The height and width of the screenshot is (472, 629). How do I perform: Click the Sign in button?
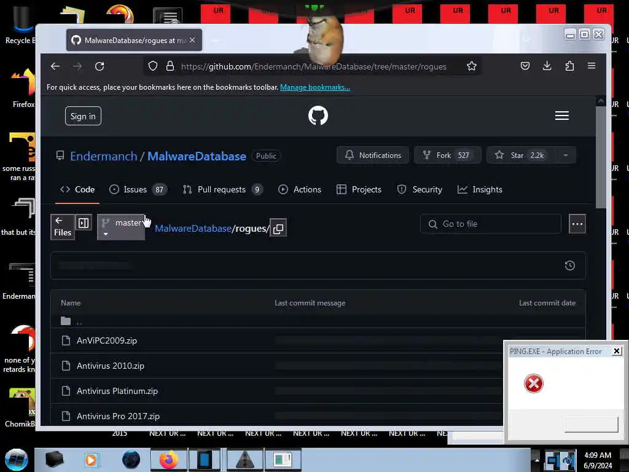(x=83, y=116)
